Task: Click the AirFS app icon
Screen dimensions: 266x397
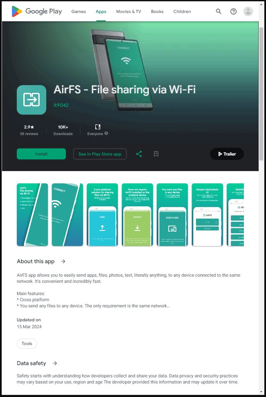Action: pos(32,100)
